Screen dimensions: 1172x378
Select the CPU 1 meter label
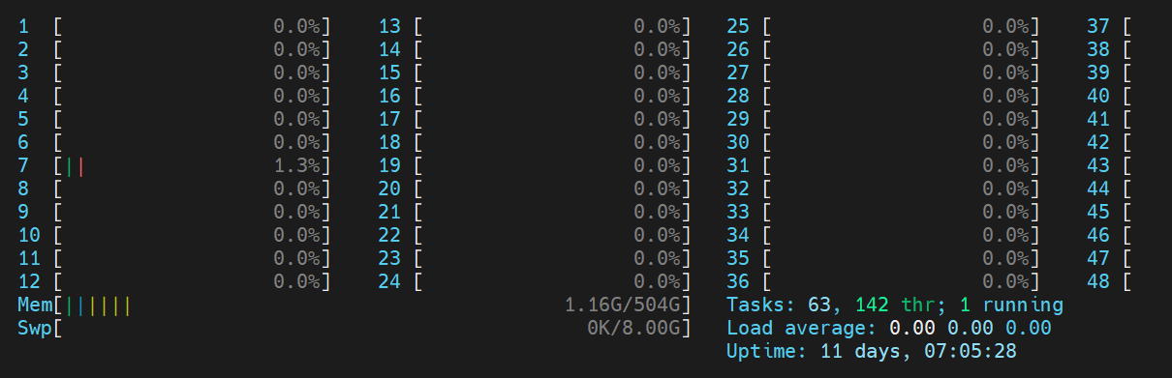(23, 26)
